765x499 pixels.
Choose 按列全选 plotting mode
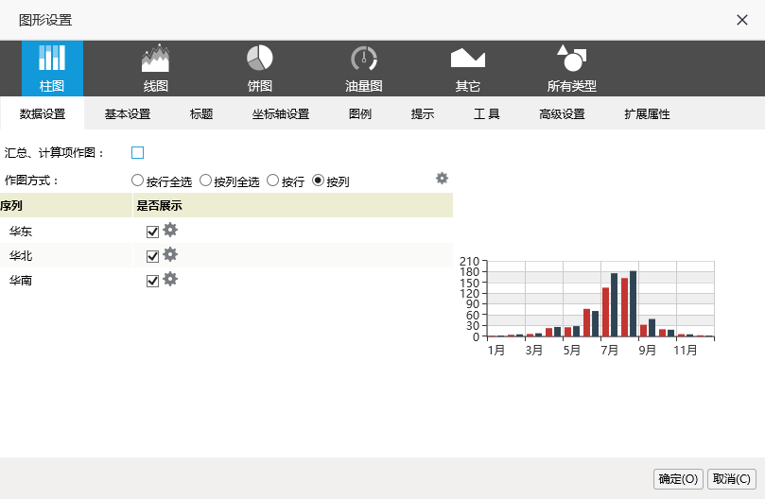tap(205, 181)
